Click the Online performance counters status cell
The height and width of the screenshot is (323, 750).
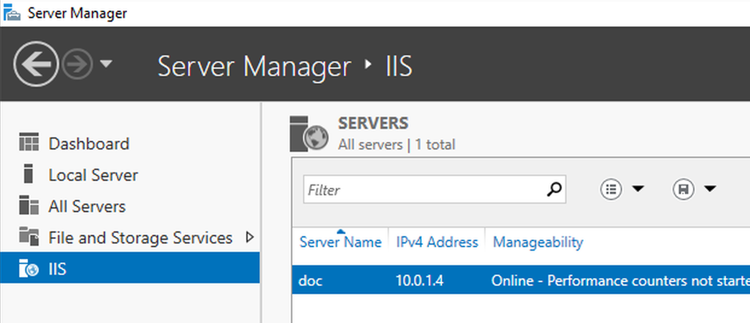coord(621,281)
